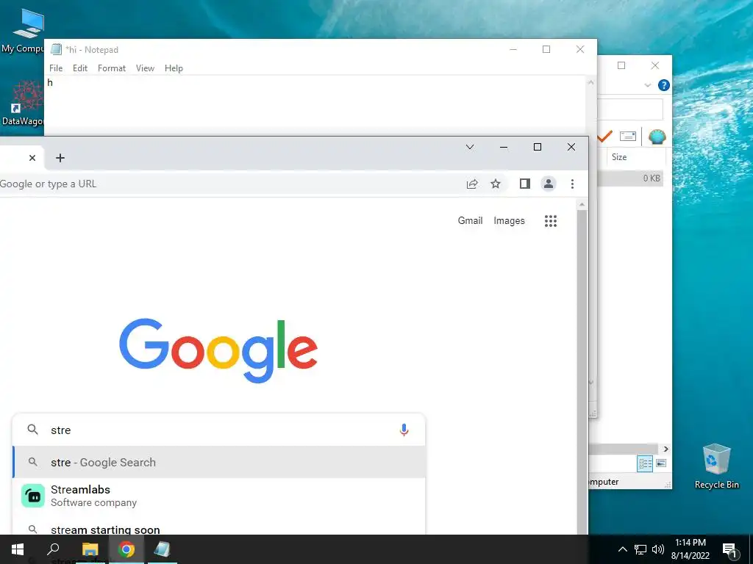The image size is (753, 564).
Task: Switch to Chrome in the taskbar
Action: [126, 549]
